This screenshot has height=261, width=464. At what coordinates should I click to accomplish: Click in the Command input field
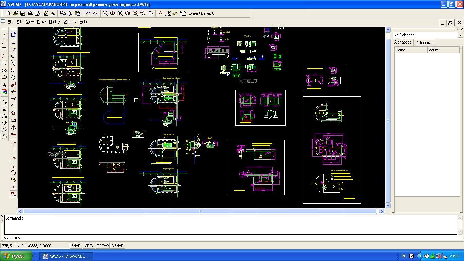[x=204, y=237]
